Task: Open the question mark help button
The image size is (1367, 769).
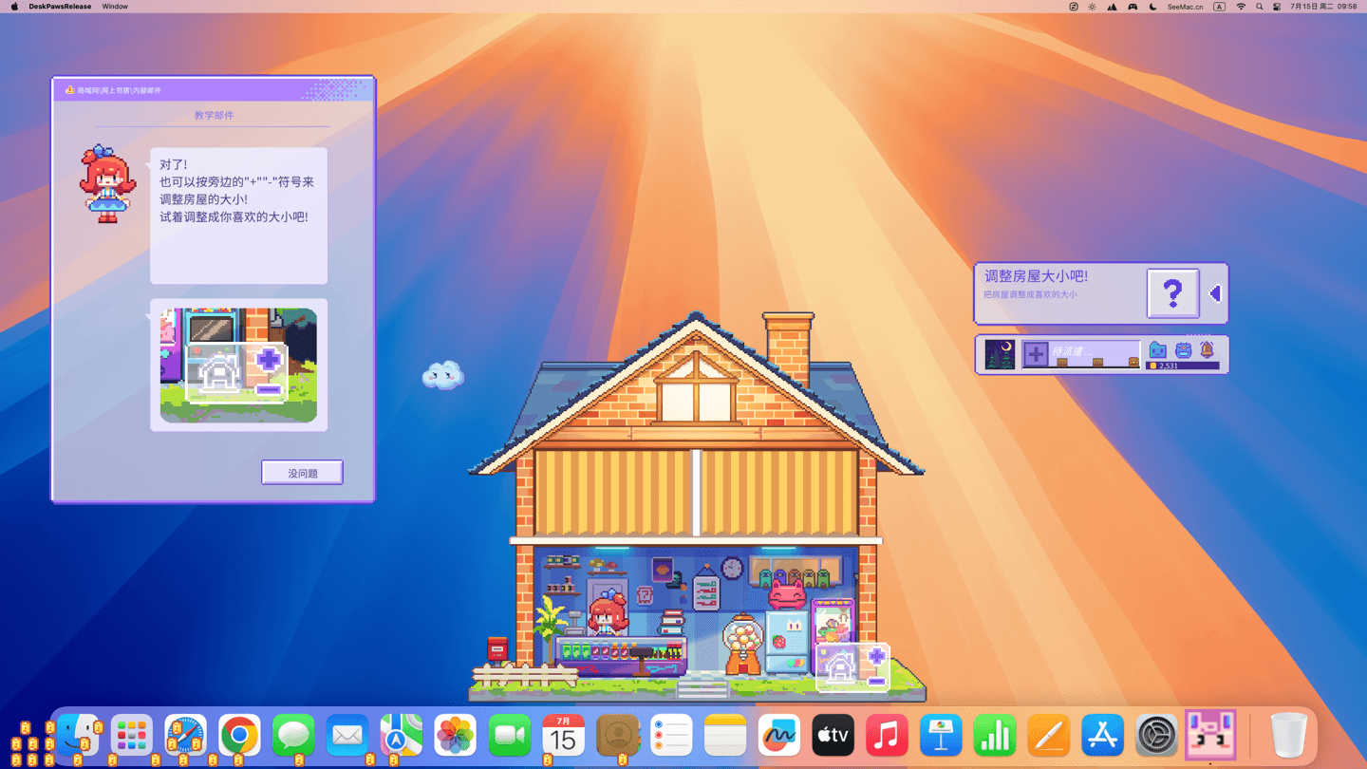Action: (x=1172, y=293)
